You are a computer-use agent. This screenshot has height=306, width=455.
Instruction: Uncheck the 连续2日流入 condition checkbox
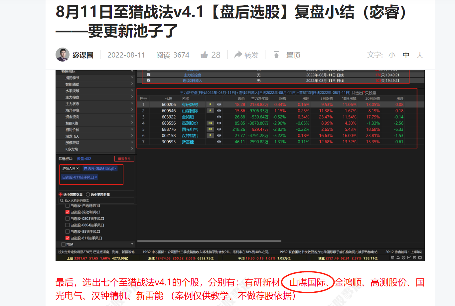[149, 80]
